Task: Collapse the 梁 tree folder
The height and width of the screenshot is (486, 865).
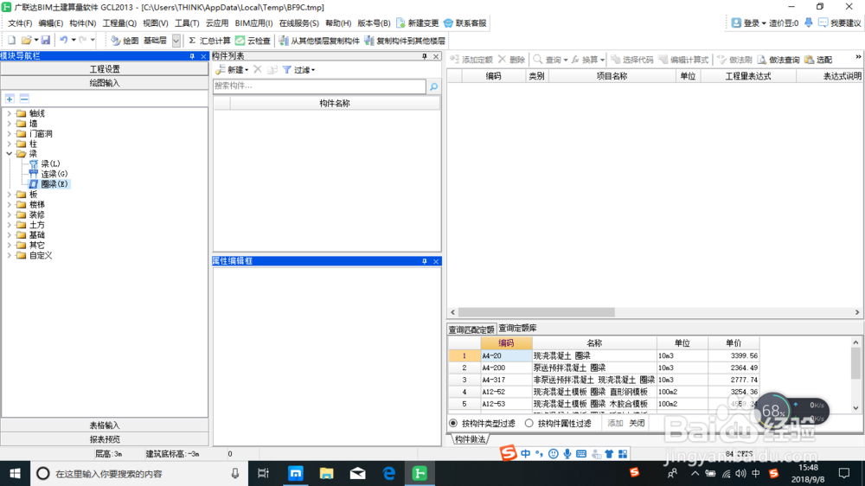Action: pyautogui.click(x=9, y=154)
